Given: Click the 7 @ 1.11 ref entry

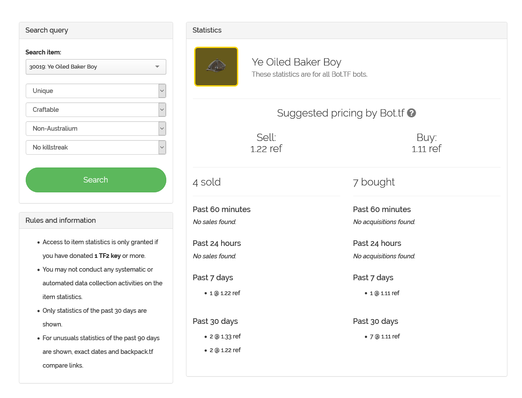Looking at the screenshot, I should [x=384, y=337].
